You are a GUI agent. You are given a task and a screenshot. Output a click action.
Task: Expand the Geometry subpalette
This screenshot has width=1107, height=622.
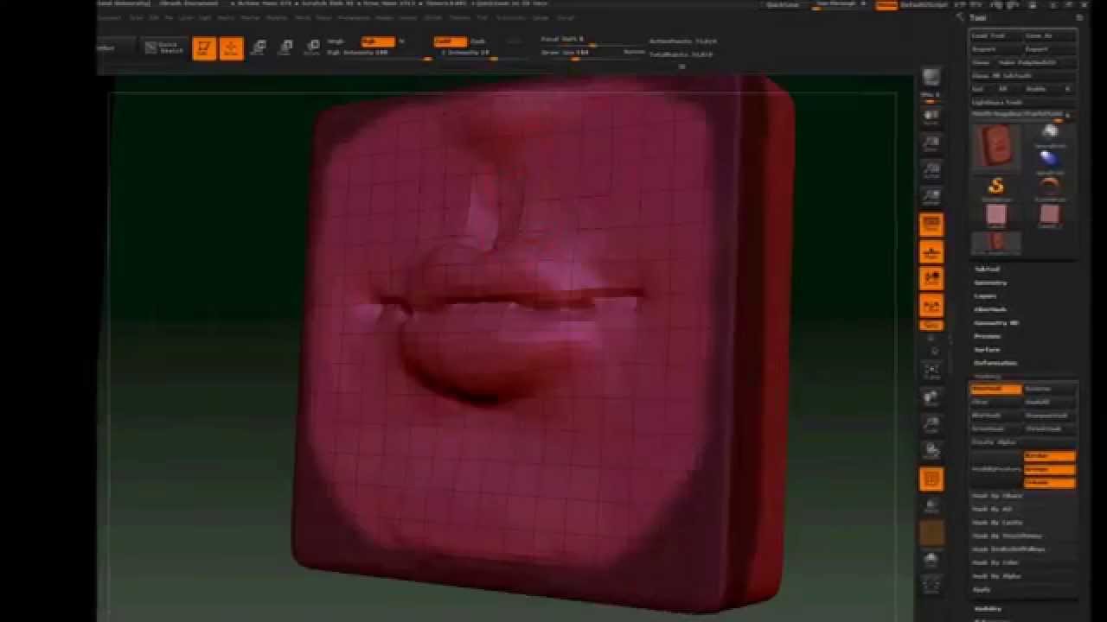[x=990, y=282]
